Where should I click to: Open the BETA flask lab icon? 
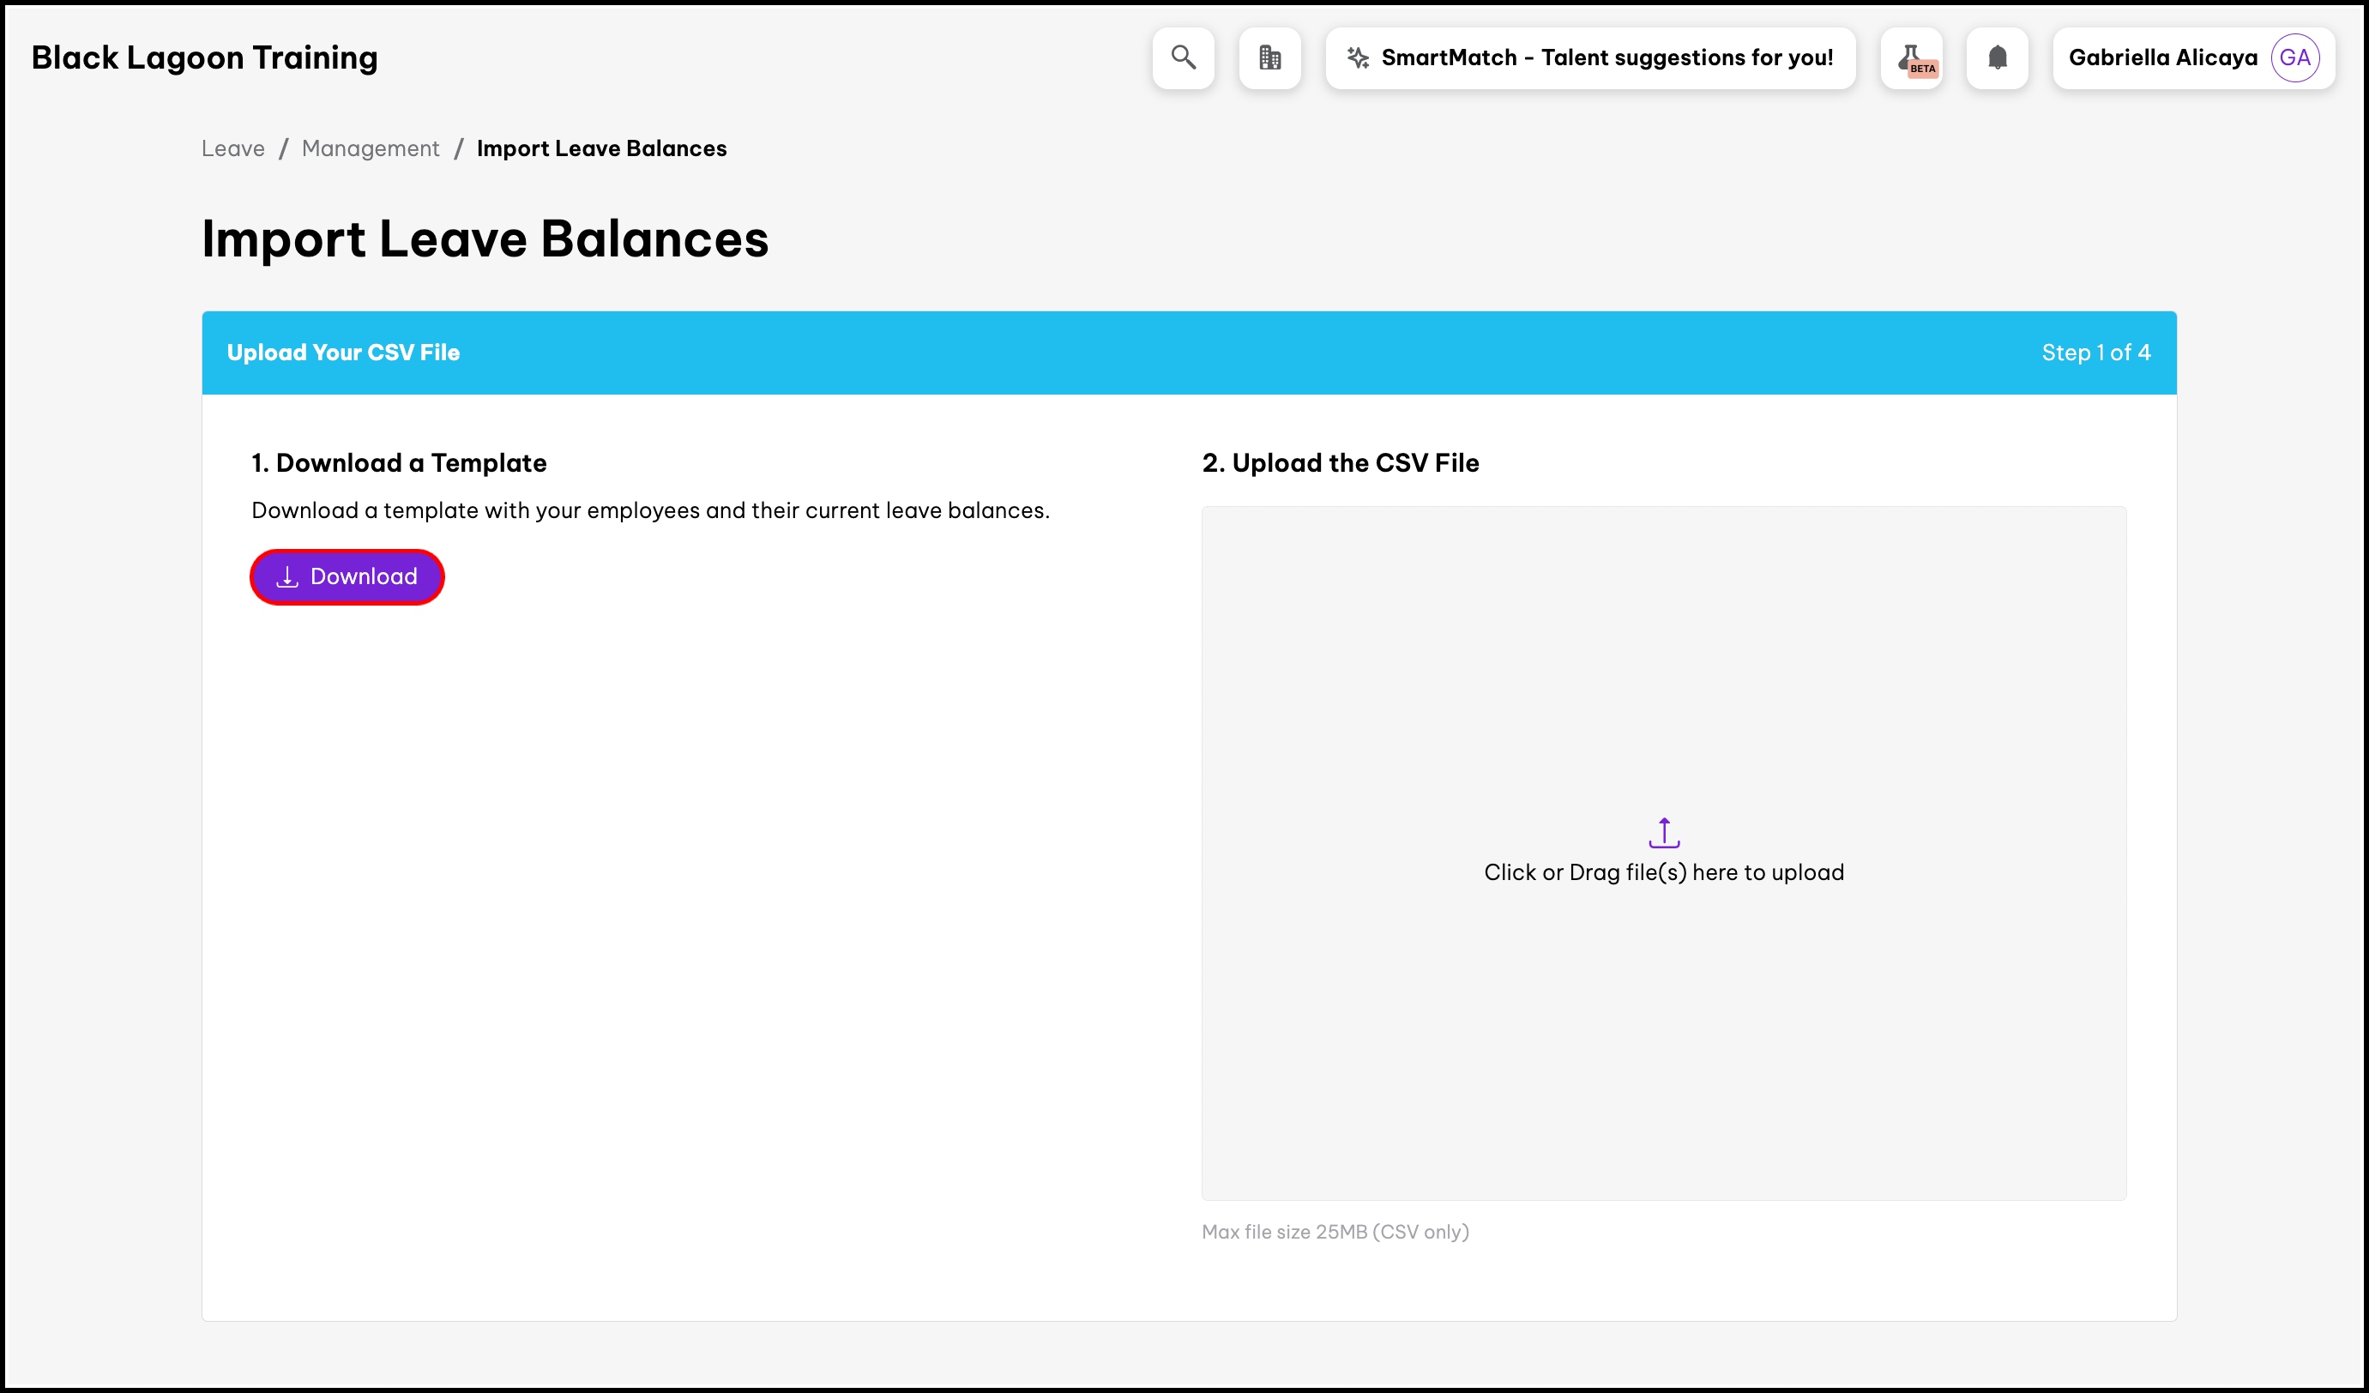coord(1911,58)
